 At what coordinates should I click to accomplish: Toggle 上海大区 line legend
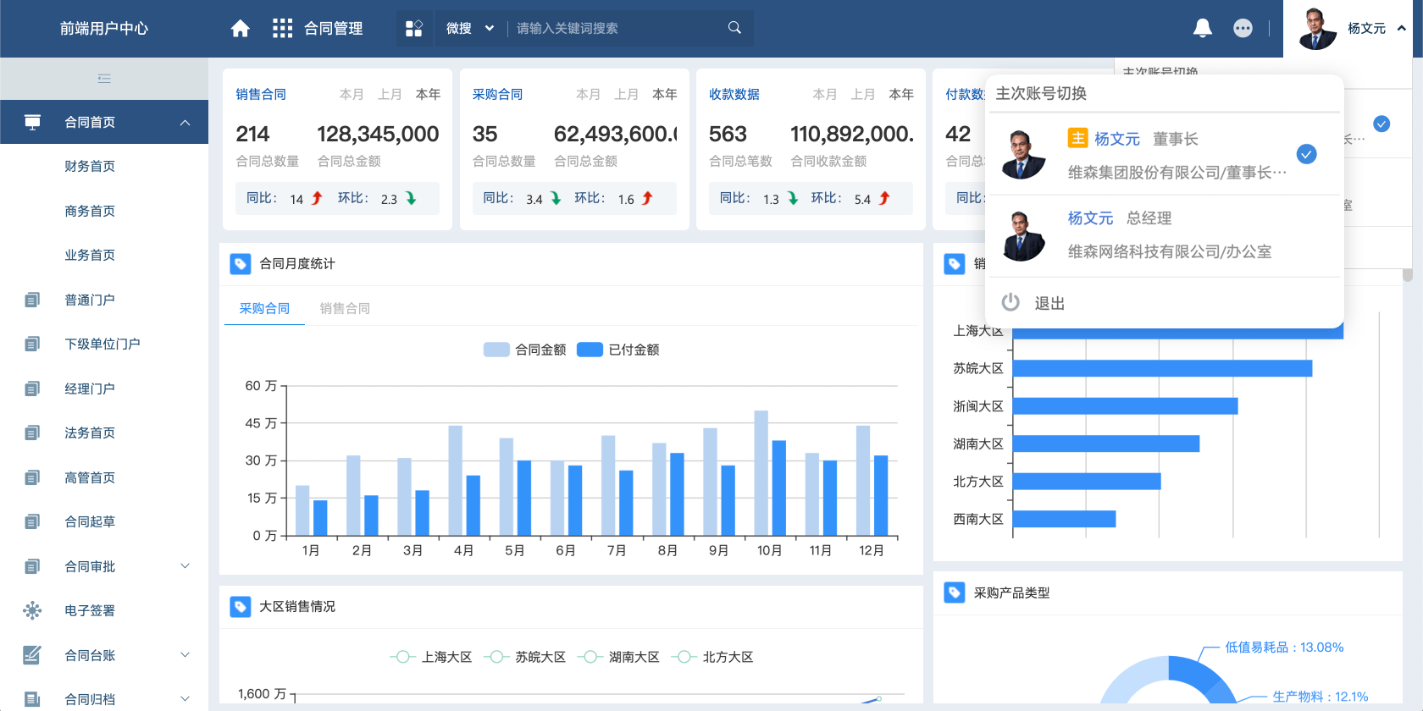[x=431, y=657]
